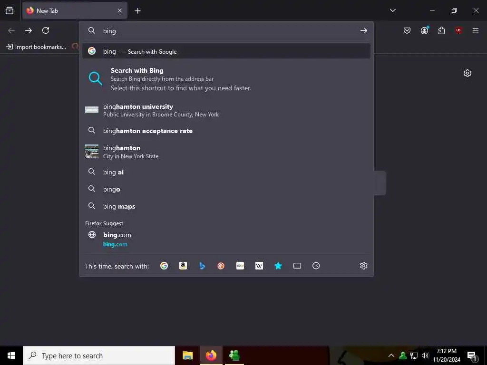Image resolution: width=487 pixels, height=365 pixels.
Task: Open the volume speaker tray icon
Action: [425, 355]
